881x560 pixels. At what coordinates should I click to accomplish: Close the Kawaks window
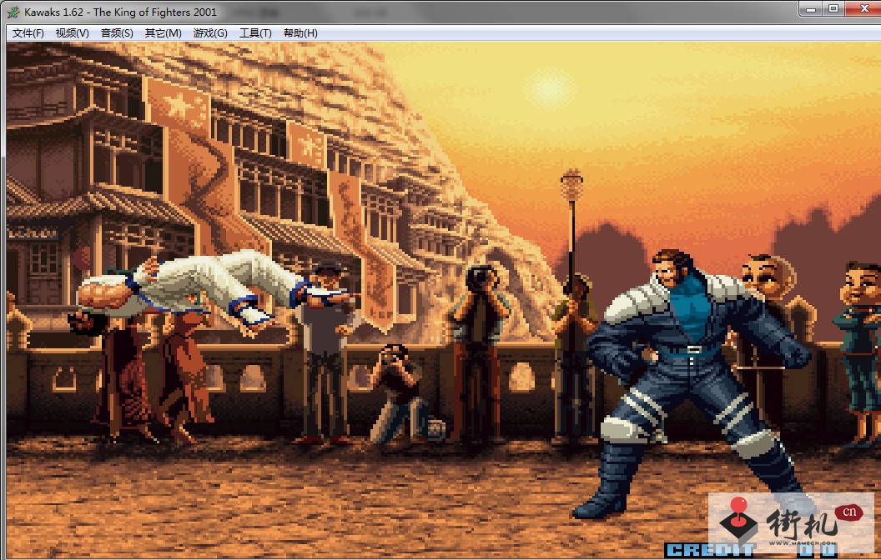point(863,8)
